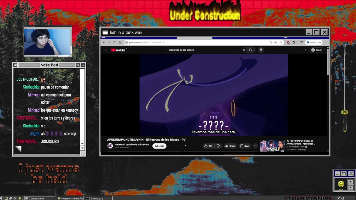Click the site info icon in address bar

(126, 42)
